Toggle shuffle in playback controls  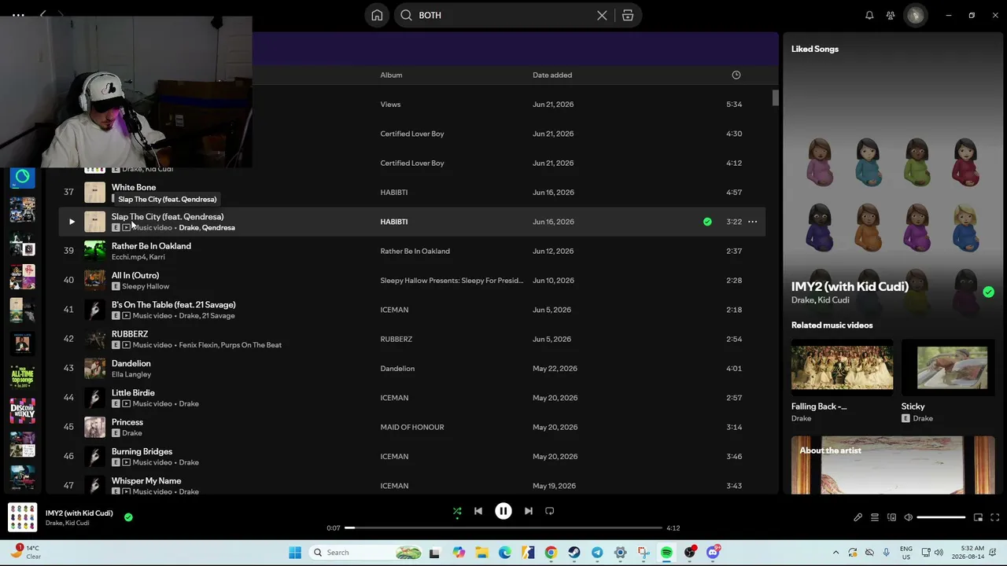(457, 511)
